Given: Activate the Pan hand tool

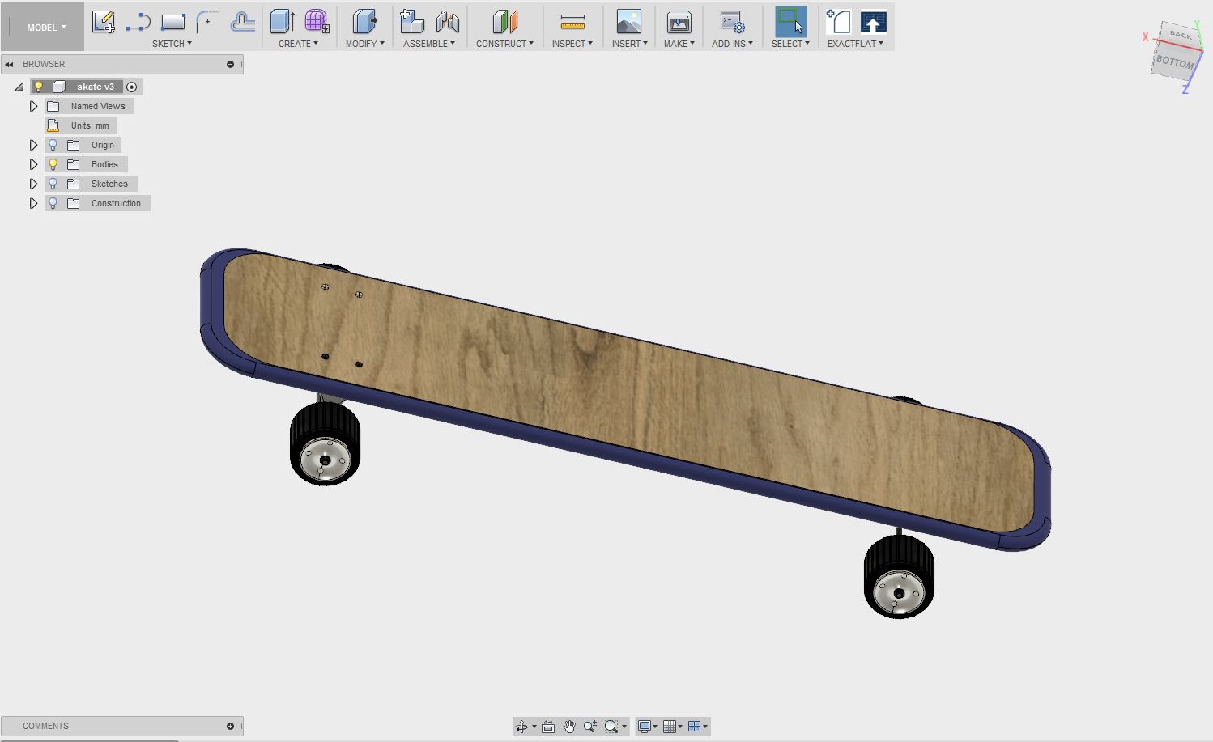Looking at the screenshot, I should 569,727.
